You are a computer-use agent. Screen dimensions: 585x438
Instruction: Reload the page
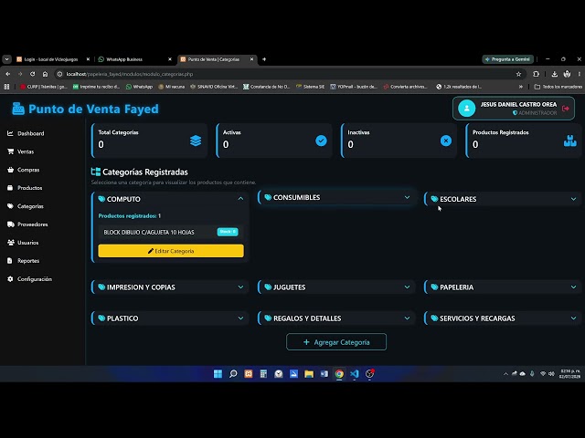tap(33, 74)
